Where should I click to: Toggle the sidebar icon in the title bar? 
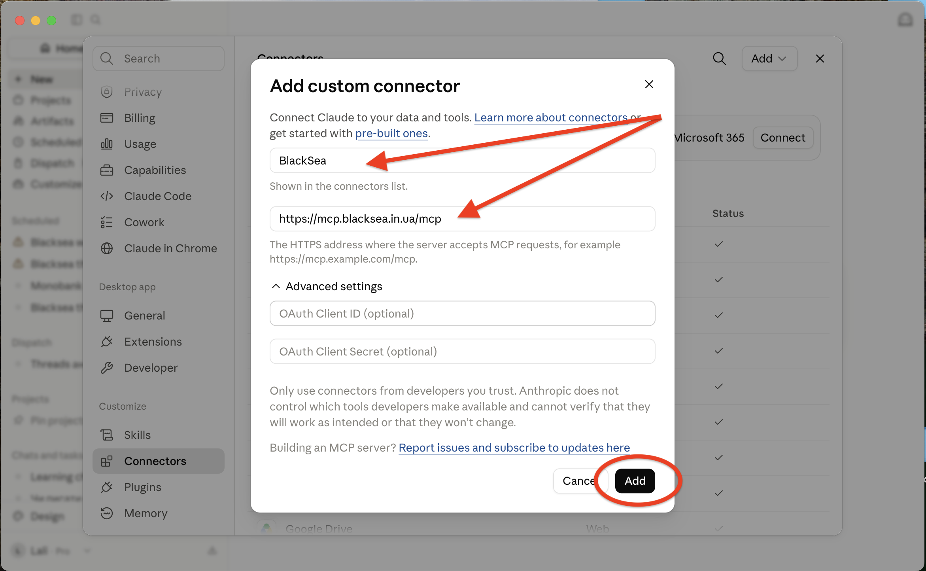click(x=77, y=20)
